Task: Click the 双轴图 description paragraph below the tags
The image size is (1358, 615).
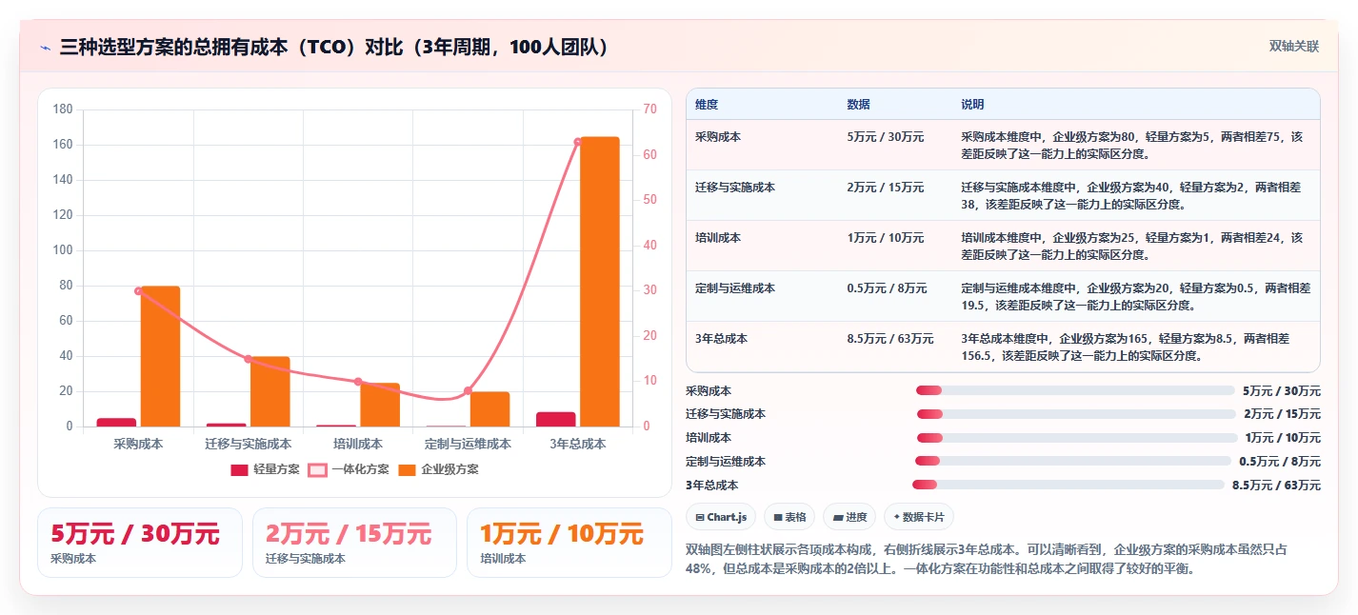Action: (1002, 559)
